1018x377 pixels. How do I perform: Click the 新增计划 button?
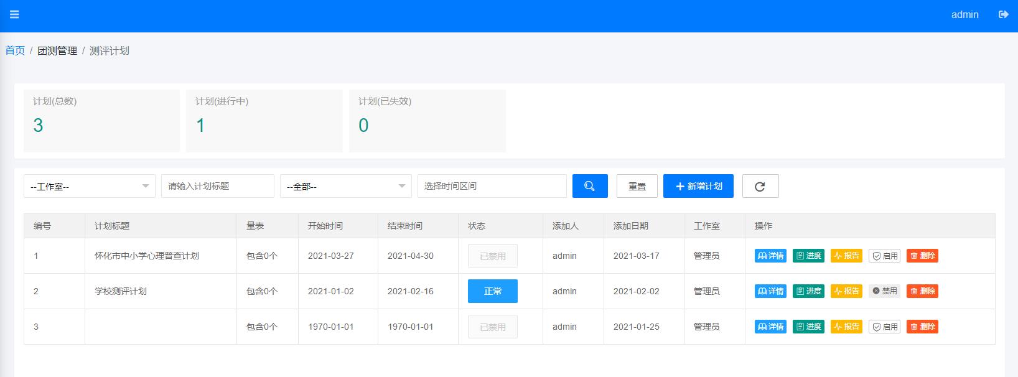click(698, 186)
